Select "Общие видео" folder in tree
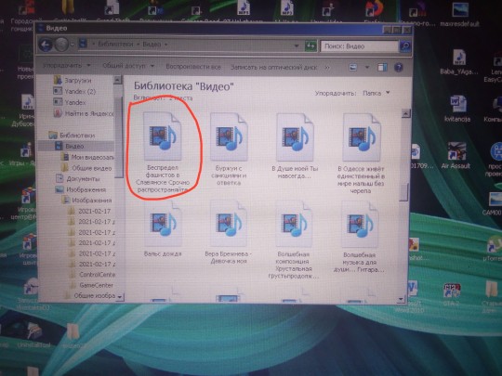The width and height of the screenshot is (502, 376). click(x=91, y=168)
